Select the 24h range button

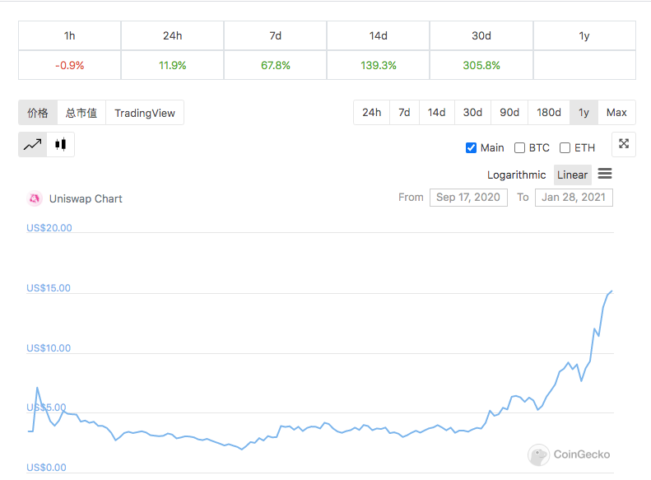[371, 113]
